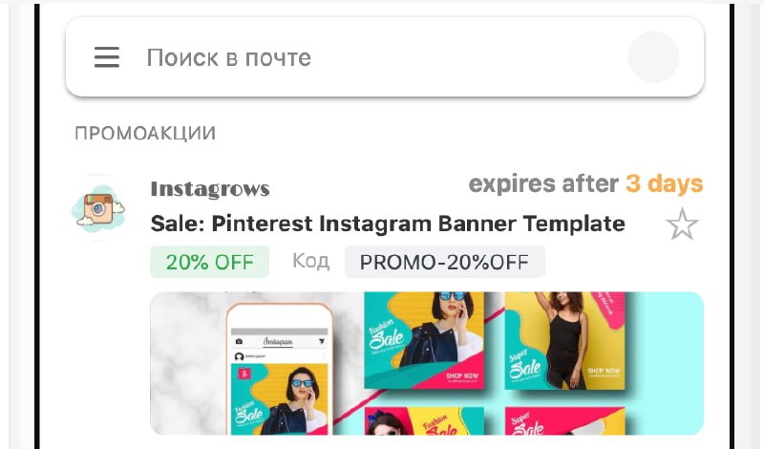Open the teal Fashion Sale sunglasses banner
The height and width of the screenshot is (449, 764).
click(x=424, y=340)
